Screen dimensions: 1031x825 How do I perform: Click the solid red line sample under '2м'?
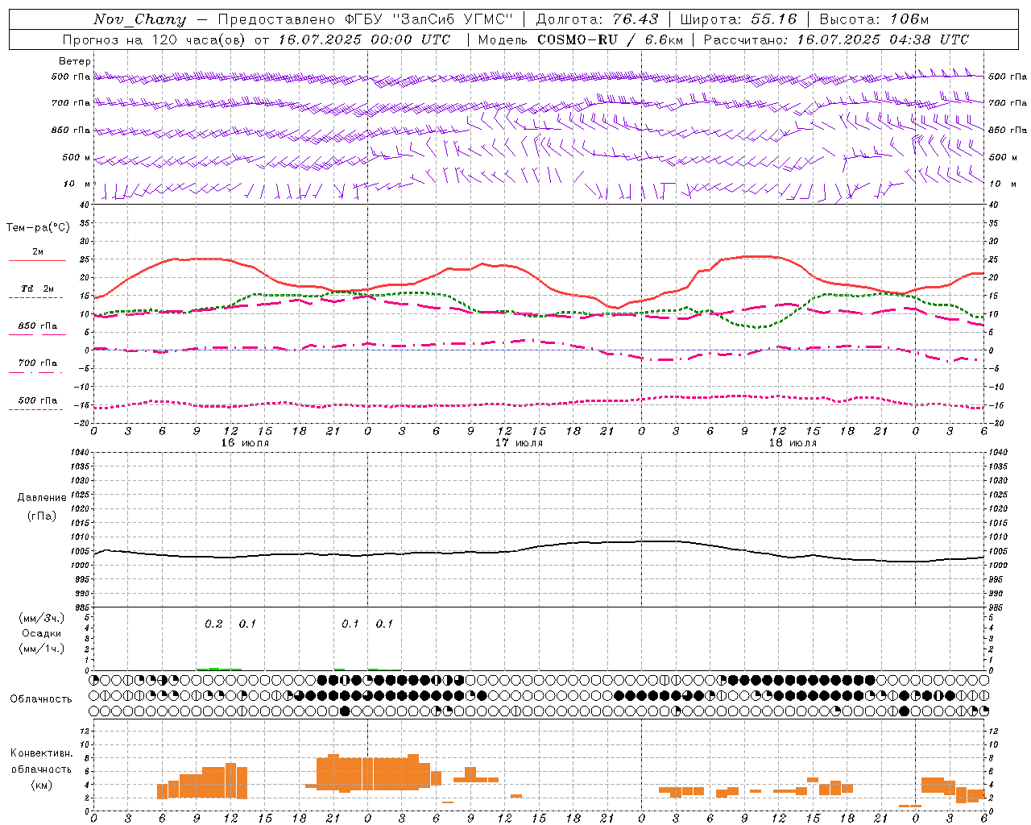point(37,260)
